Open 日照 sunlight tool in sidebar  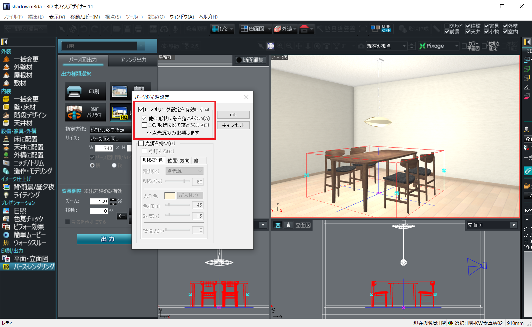click(20, 211)
